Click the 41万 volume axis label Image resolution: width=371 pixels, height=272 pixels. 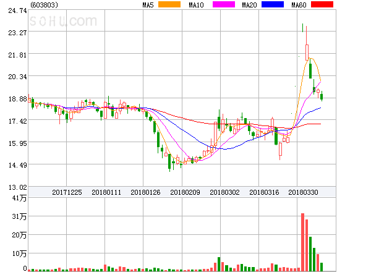click(19, 198)
